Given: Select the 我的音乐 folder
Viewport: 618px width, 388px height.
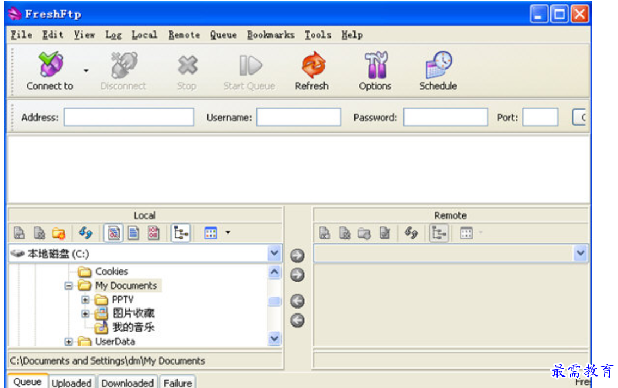Looking at the screenshot, I should (133, 327).
